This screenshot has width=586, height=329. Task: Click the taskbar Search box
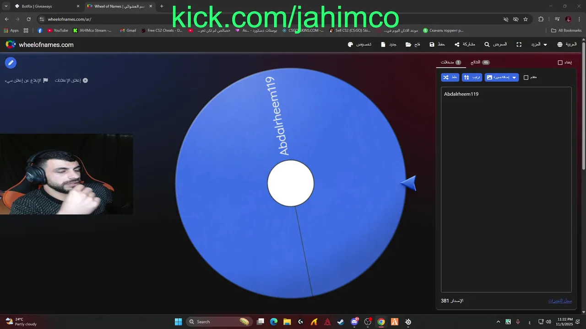point(219,322)
